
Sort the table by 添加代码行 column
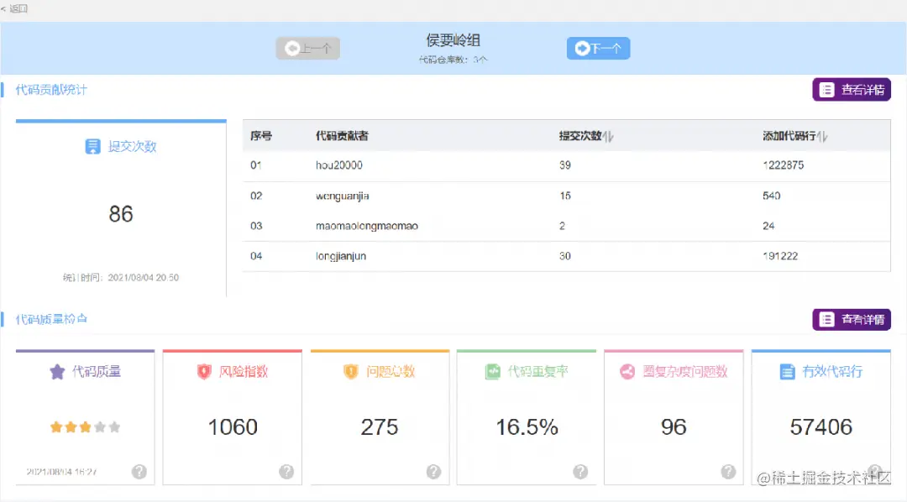tap(822, 137)
